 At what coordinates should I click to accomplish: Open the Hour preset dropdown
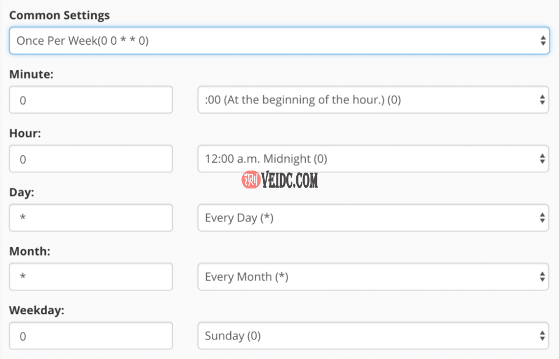click(x=372, y=159)
